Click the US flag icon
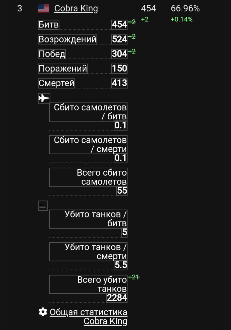231x330 pixels. [43, 9]
